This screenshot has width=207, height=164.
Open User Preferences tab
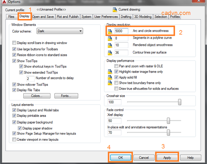tap(106, 17)
